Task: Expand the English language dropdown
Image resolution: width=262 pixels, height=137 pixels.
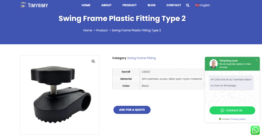Action: (x=205, y=5)
